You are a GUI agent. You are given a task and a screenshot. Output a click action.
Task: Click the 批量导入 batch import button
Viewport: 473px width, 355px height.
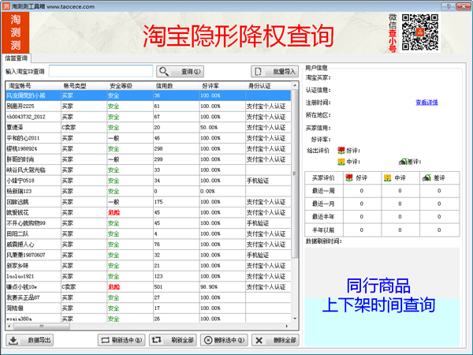tap(275, 72)
